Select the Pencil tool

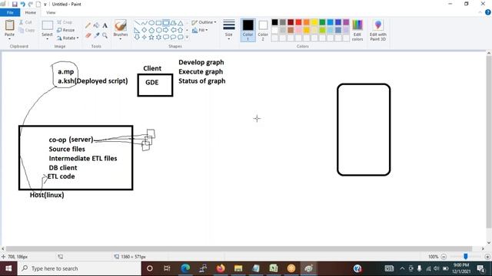pyautogui.click(x=88, y=25)
